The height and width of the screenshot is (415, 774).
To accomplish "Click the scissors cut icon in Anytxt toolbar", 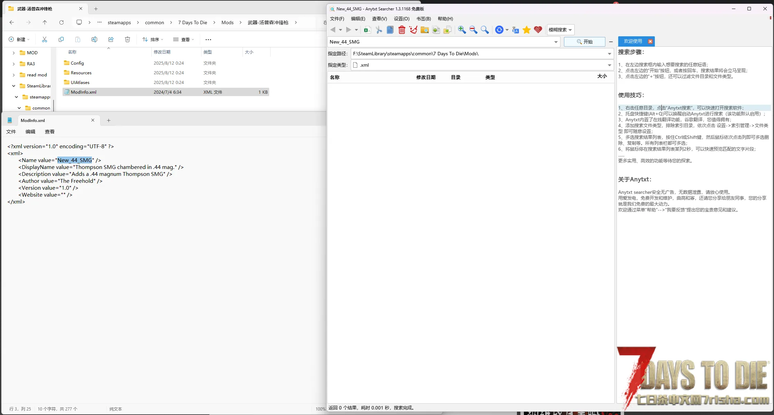I will (379, 30).
